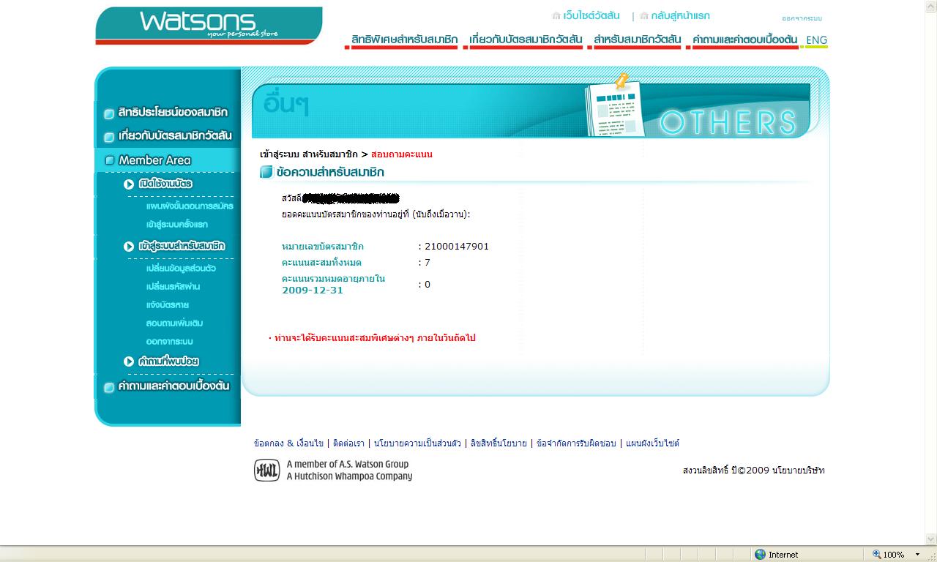Screen dimensions: 937x562
Task: Click A member of A.S. Watson Group text
Action: [x=348, y=464]
